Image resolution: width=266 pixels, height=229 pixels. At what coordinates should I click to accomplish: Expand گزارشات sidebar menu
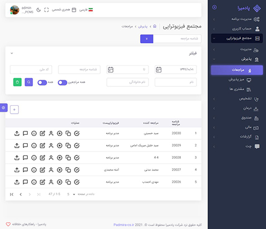237,137
